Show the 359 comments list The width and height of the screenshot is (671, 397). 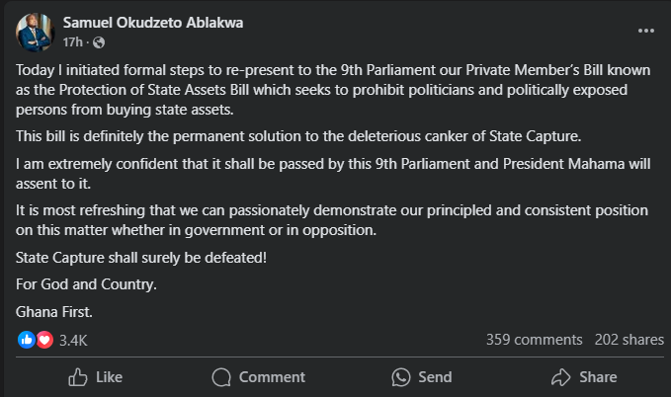(534, 340)
